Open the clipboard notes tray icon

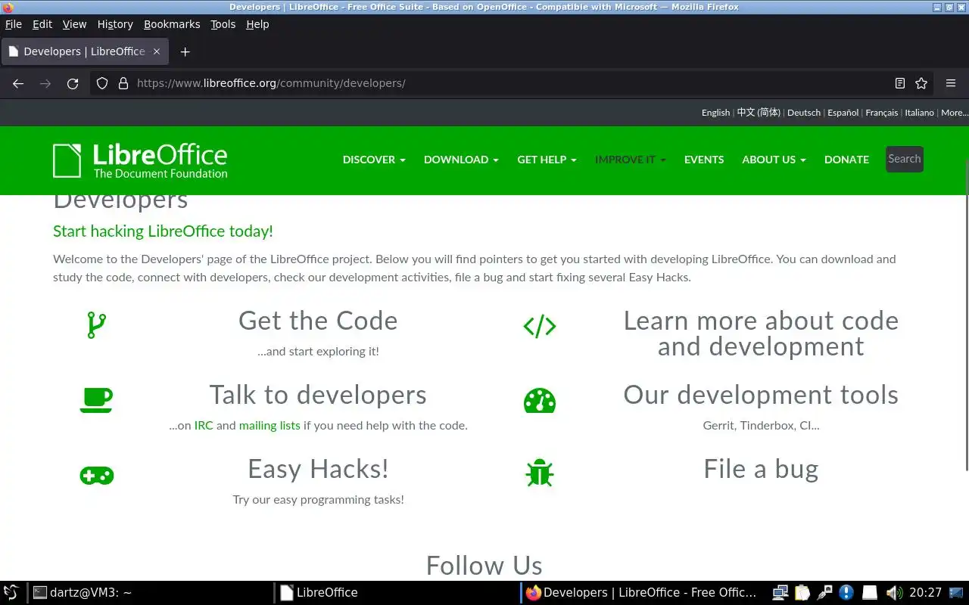click(x=802, y=592)
